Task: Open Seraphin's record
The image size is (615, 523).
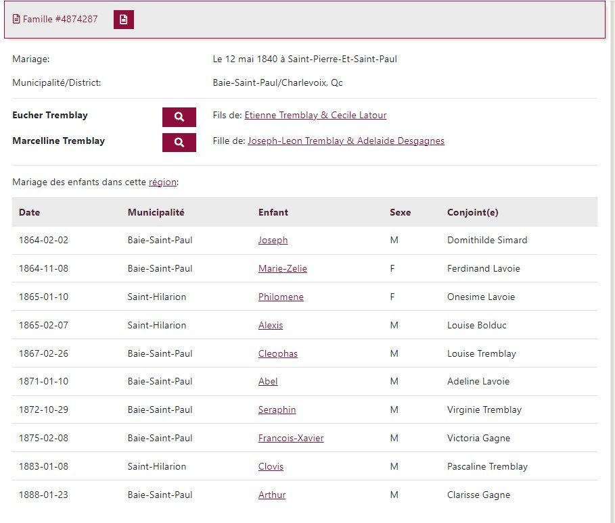Action: (x=277, y=409)
